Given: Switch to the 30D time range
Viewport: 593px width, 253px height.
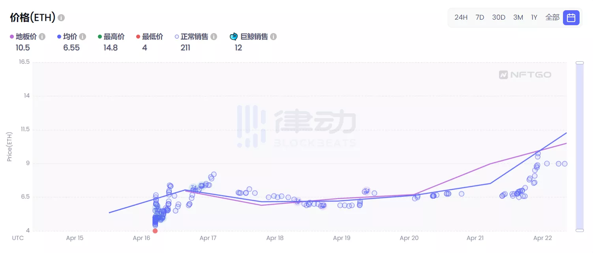Looking at the screenshot, I should (499, 17).
